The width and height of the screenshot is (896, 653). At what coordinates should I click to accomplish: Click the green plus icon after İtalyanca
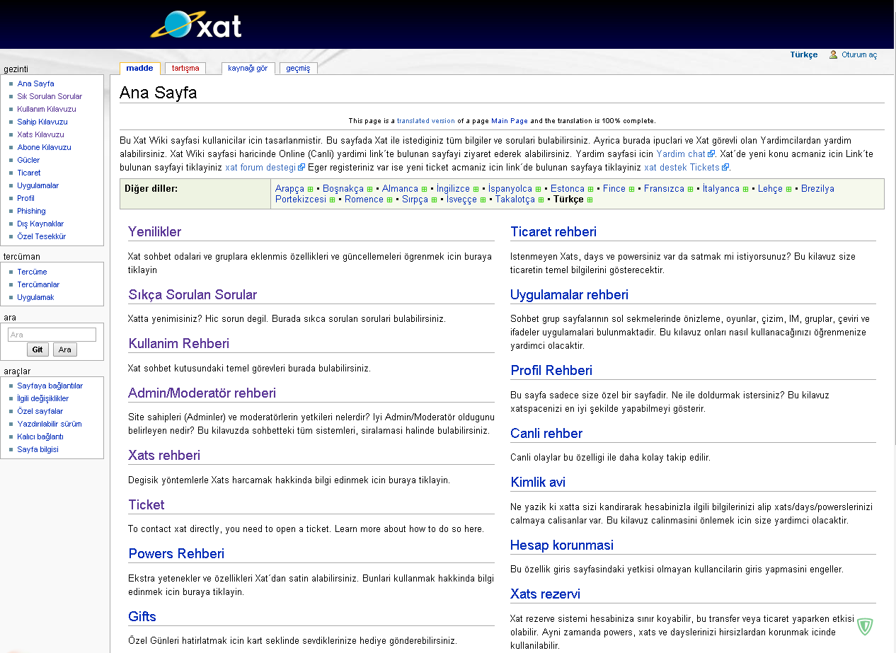pos(745,190)
